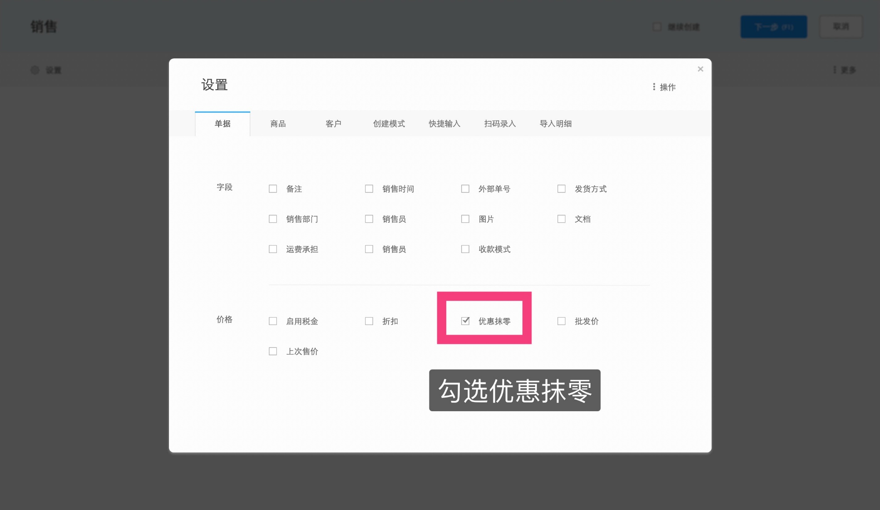Enable the 外部单号 field
The width and height of the screenshot is (880, 510).
point(465,188)
